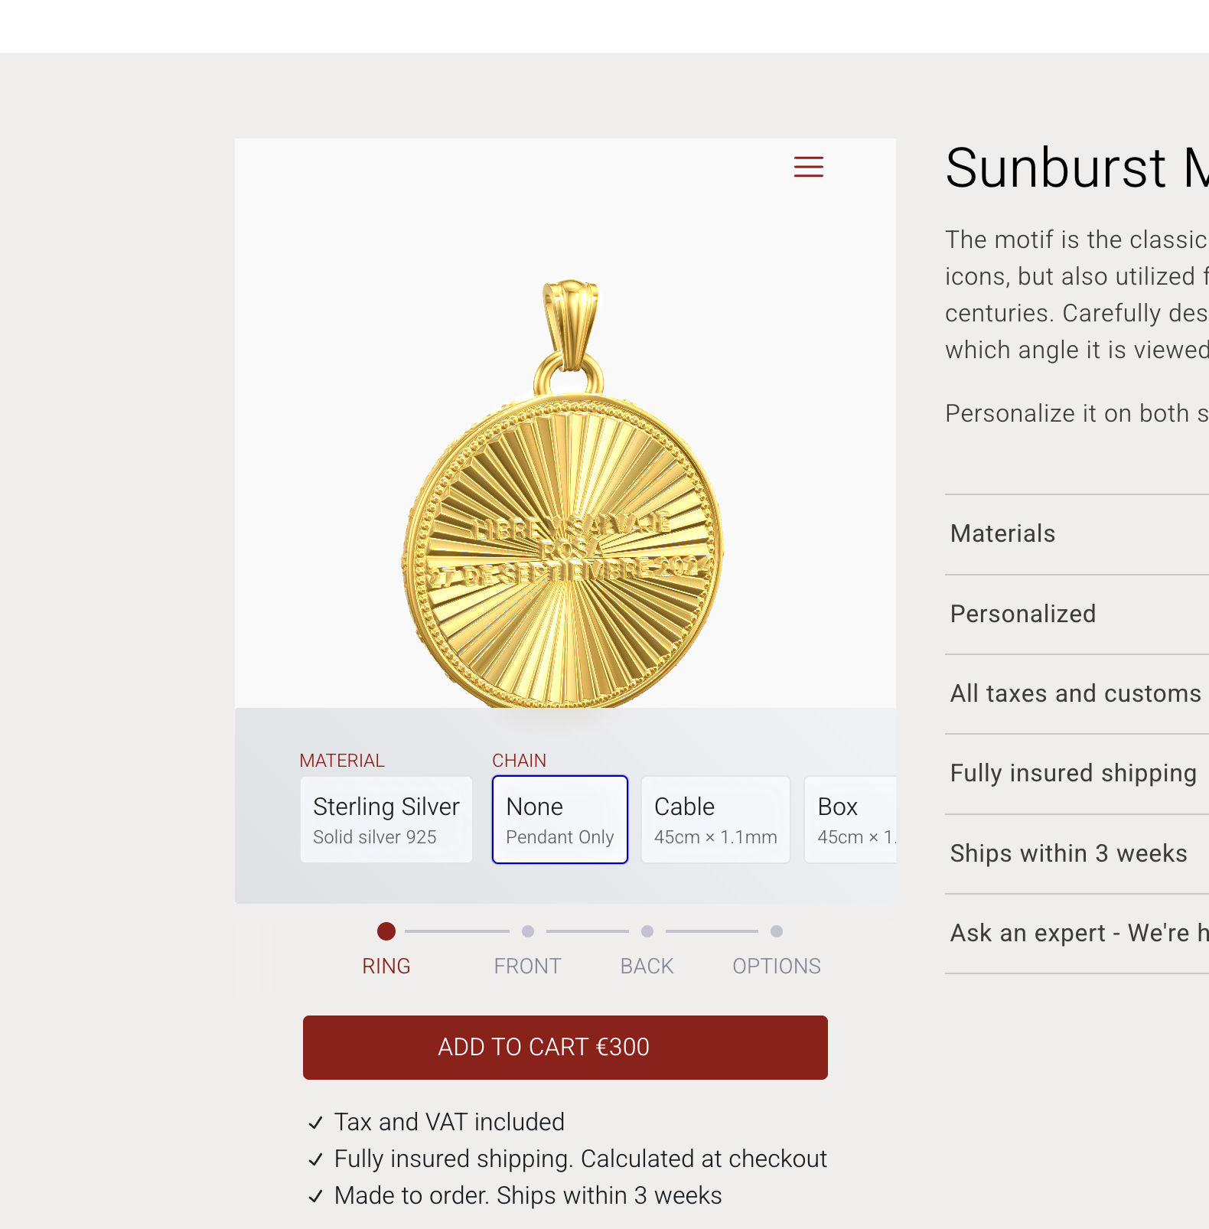Pick the Box chain option

coord(849,820)
